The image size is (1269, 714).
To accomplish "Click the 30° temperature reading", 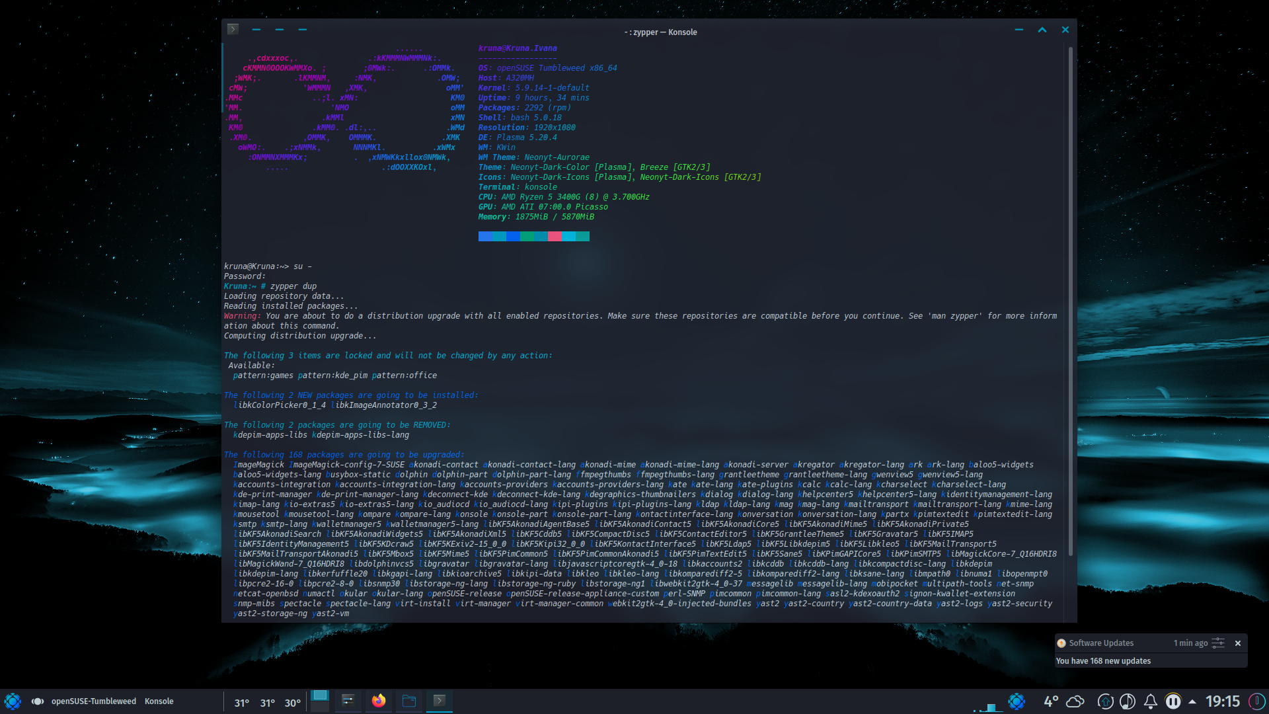I will point(293,703).
